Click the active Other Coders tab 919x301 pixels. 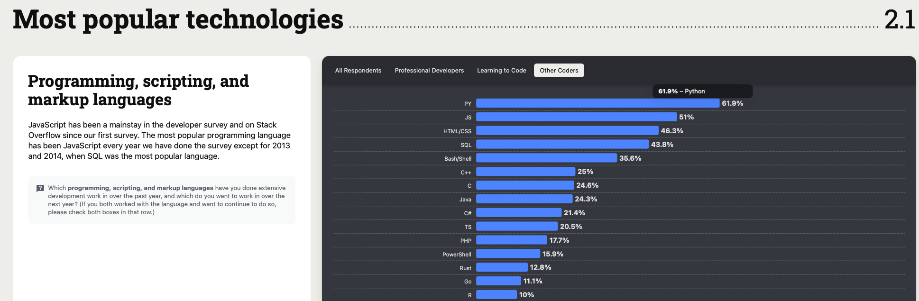click(x=559, y=71)
